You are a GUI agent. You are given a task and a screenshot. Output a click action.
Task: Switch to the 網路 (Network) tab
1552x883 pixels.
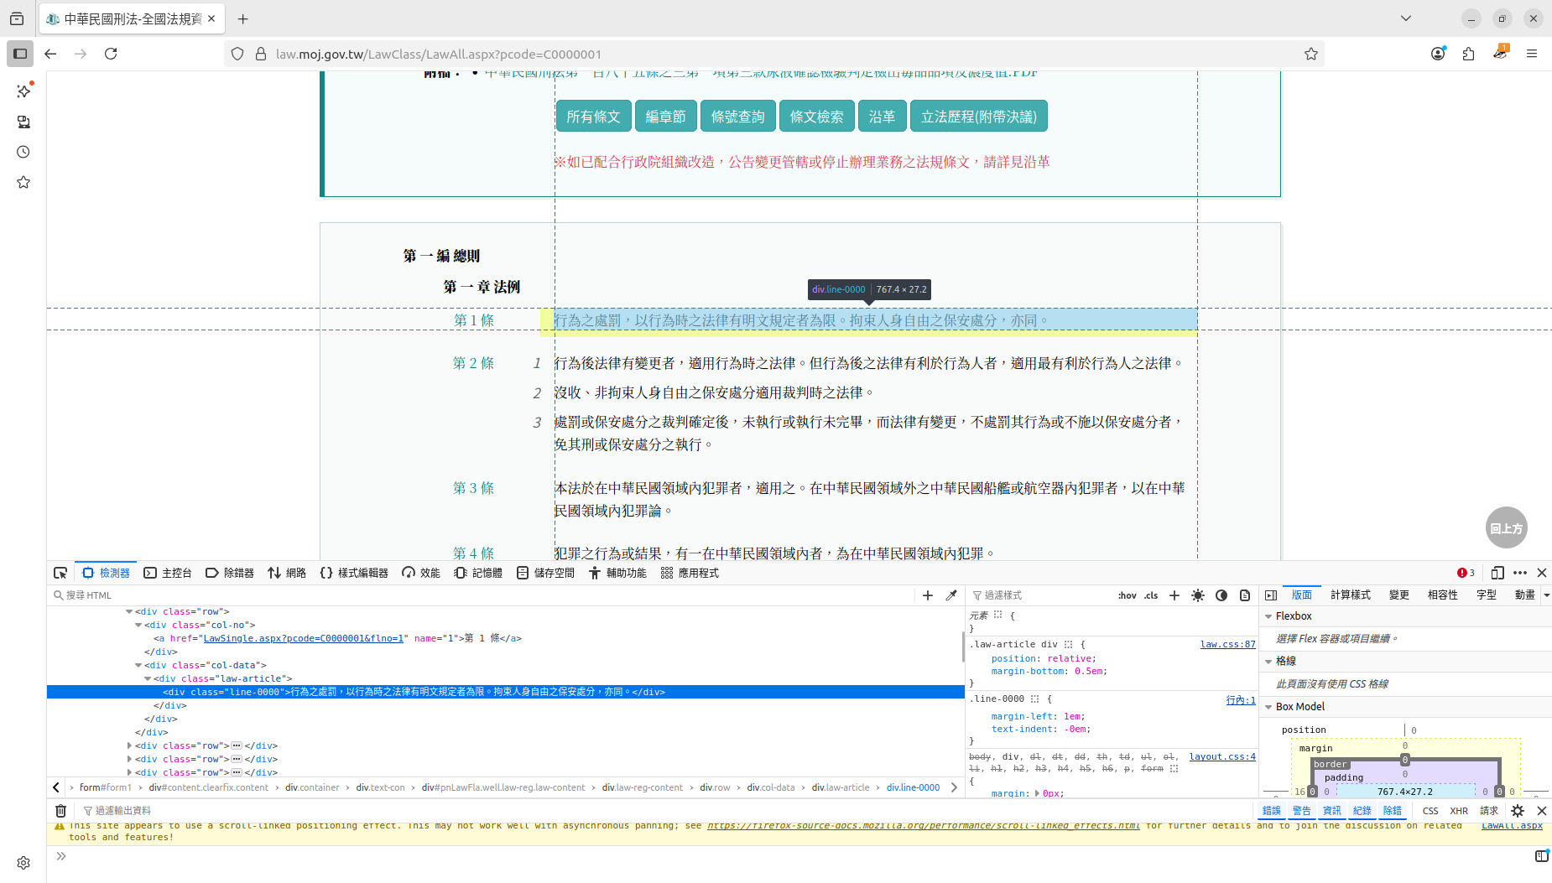287,573
